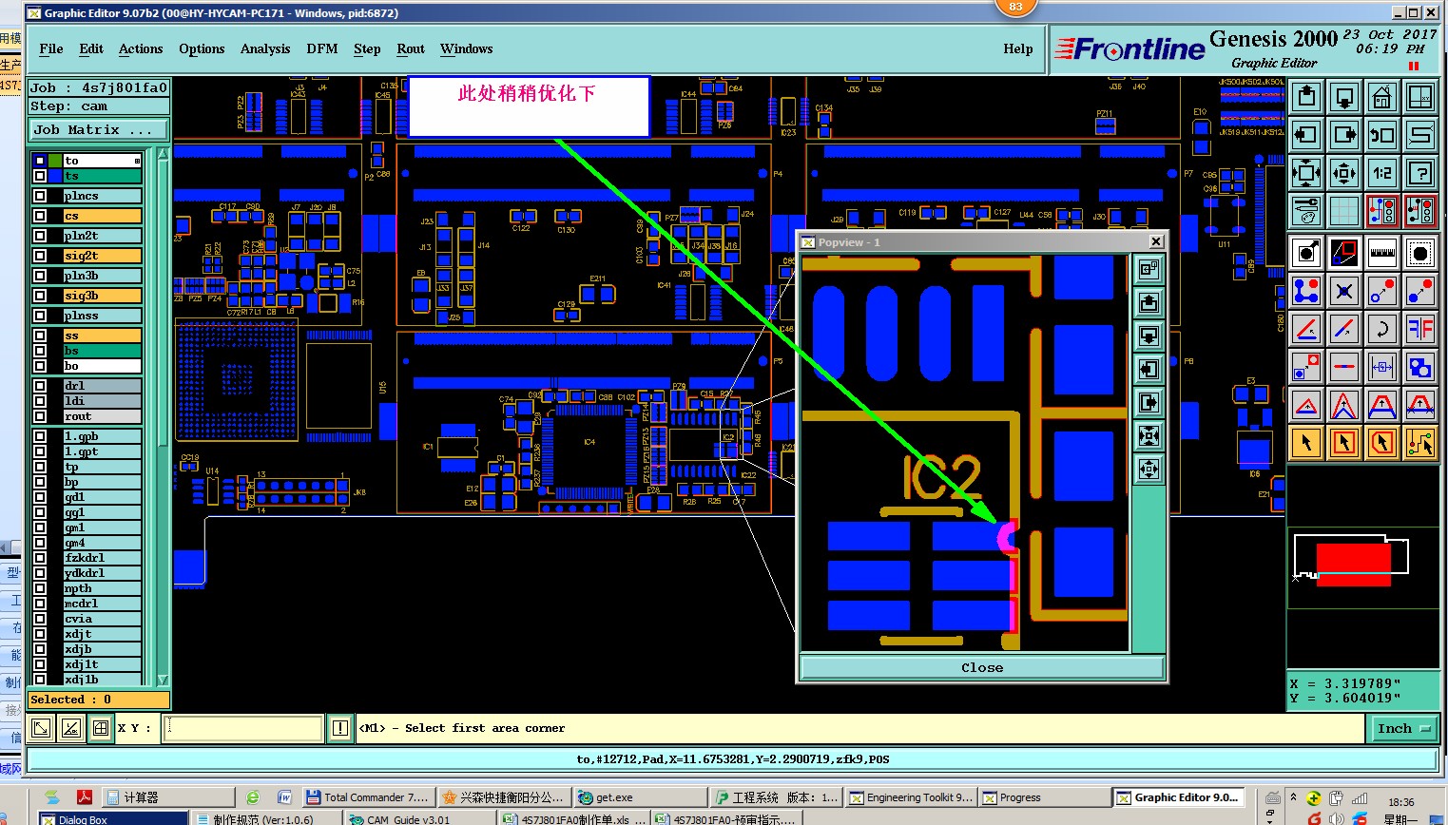Screen dimensions: 1448x825
Task: Click the connected blue dots move tool
Action: click(x=1306, y=290)
